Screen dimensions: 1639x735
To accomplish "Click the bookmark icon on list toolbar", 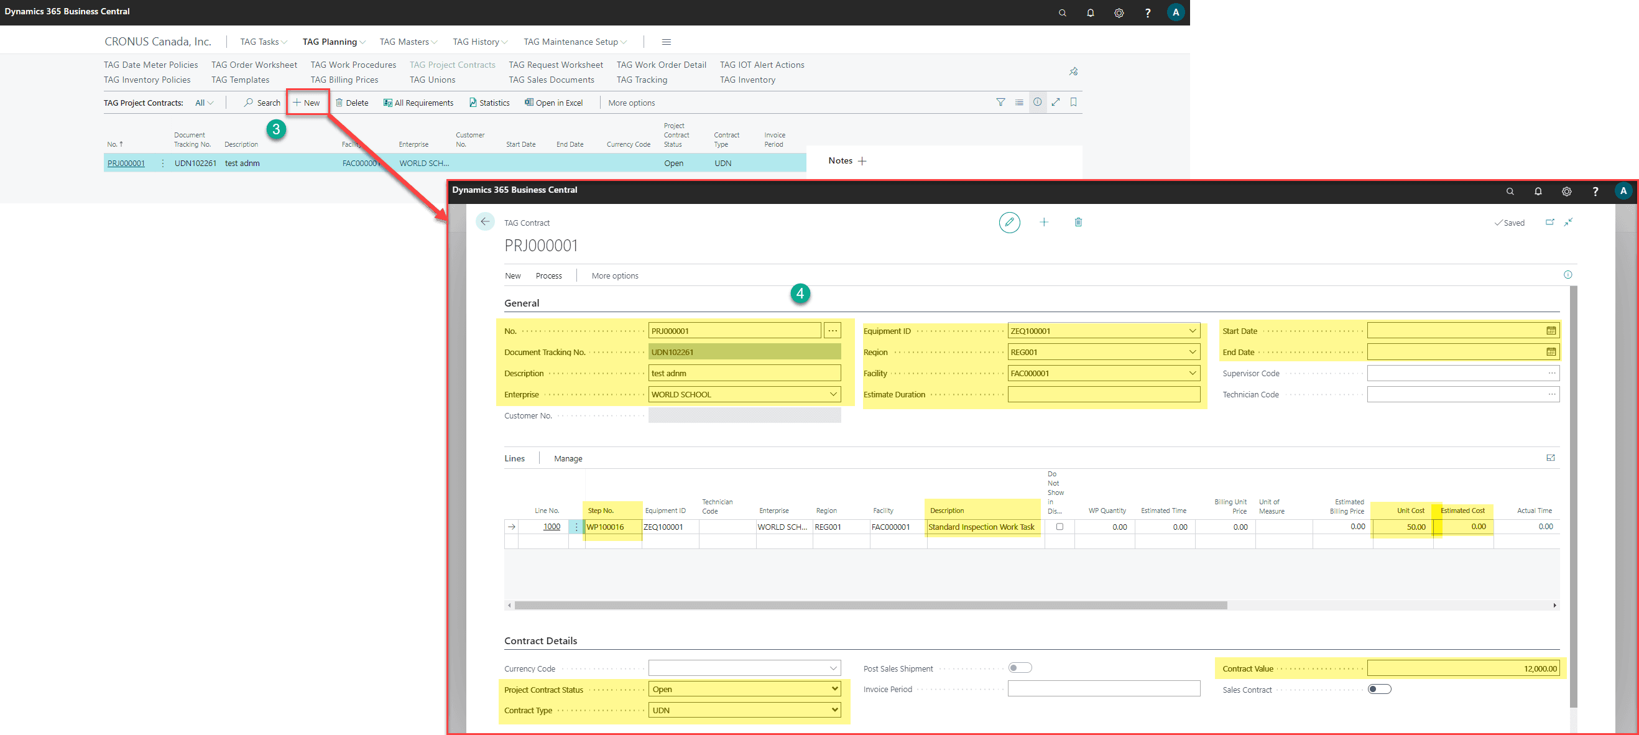I will pyautogui.click(x=1073, y=103).
